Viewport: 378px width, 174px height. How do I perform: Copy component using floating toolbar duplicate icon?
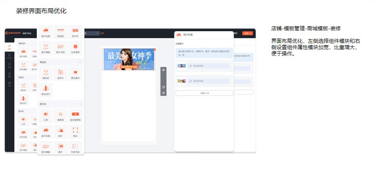pos(163,87)
